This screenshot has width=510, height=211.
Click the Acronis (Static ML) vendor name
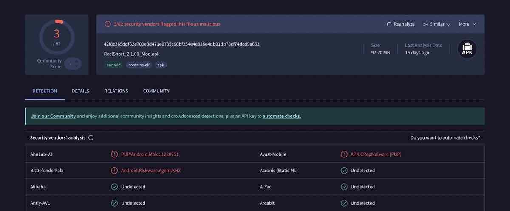pos(279,171)
